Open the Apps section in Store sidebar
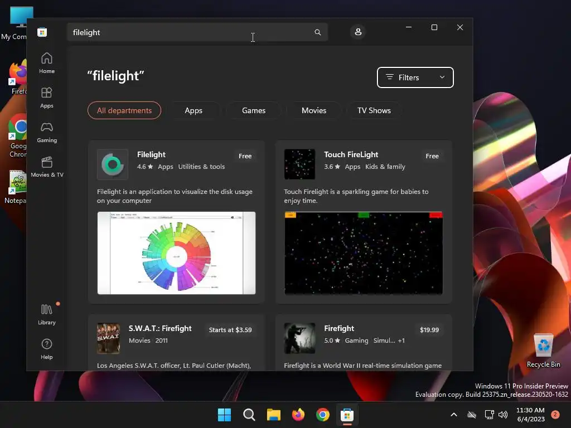 point(47,98)
